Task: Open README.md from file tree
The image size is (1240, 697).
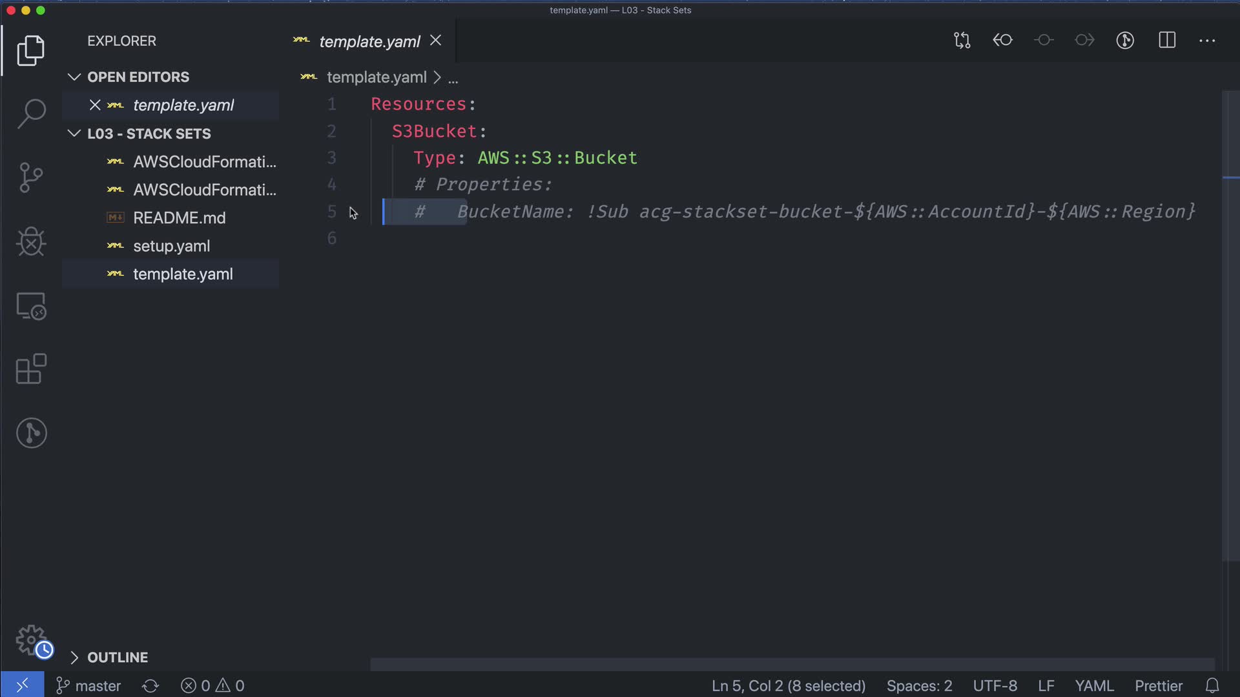Action: [179, 218]
